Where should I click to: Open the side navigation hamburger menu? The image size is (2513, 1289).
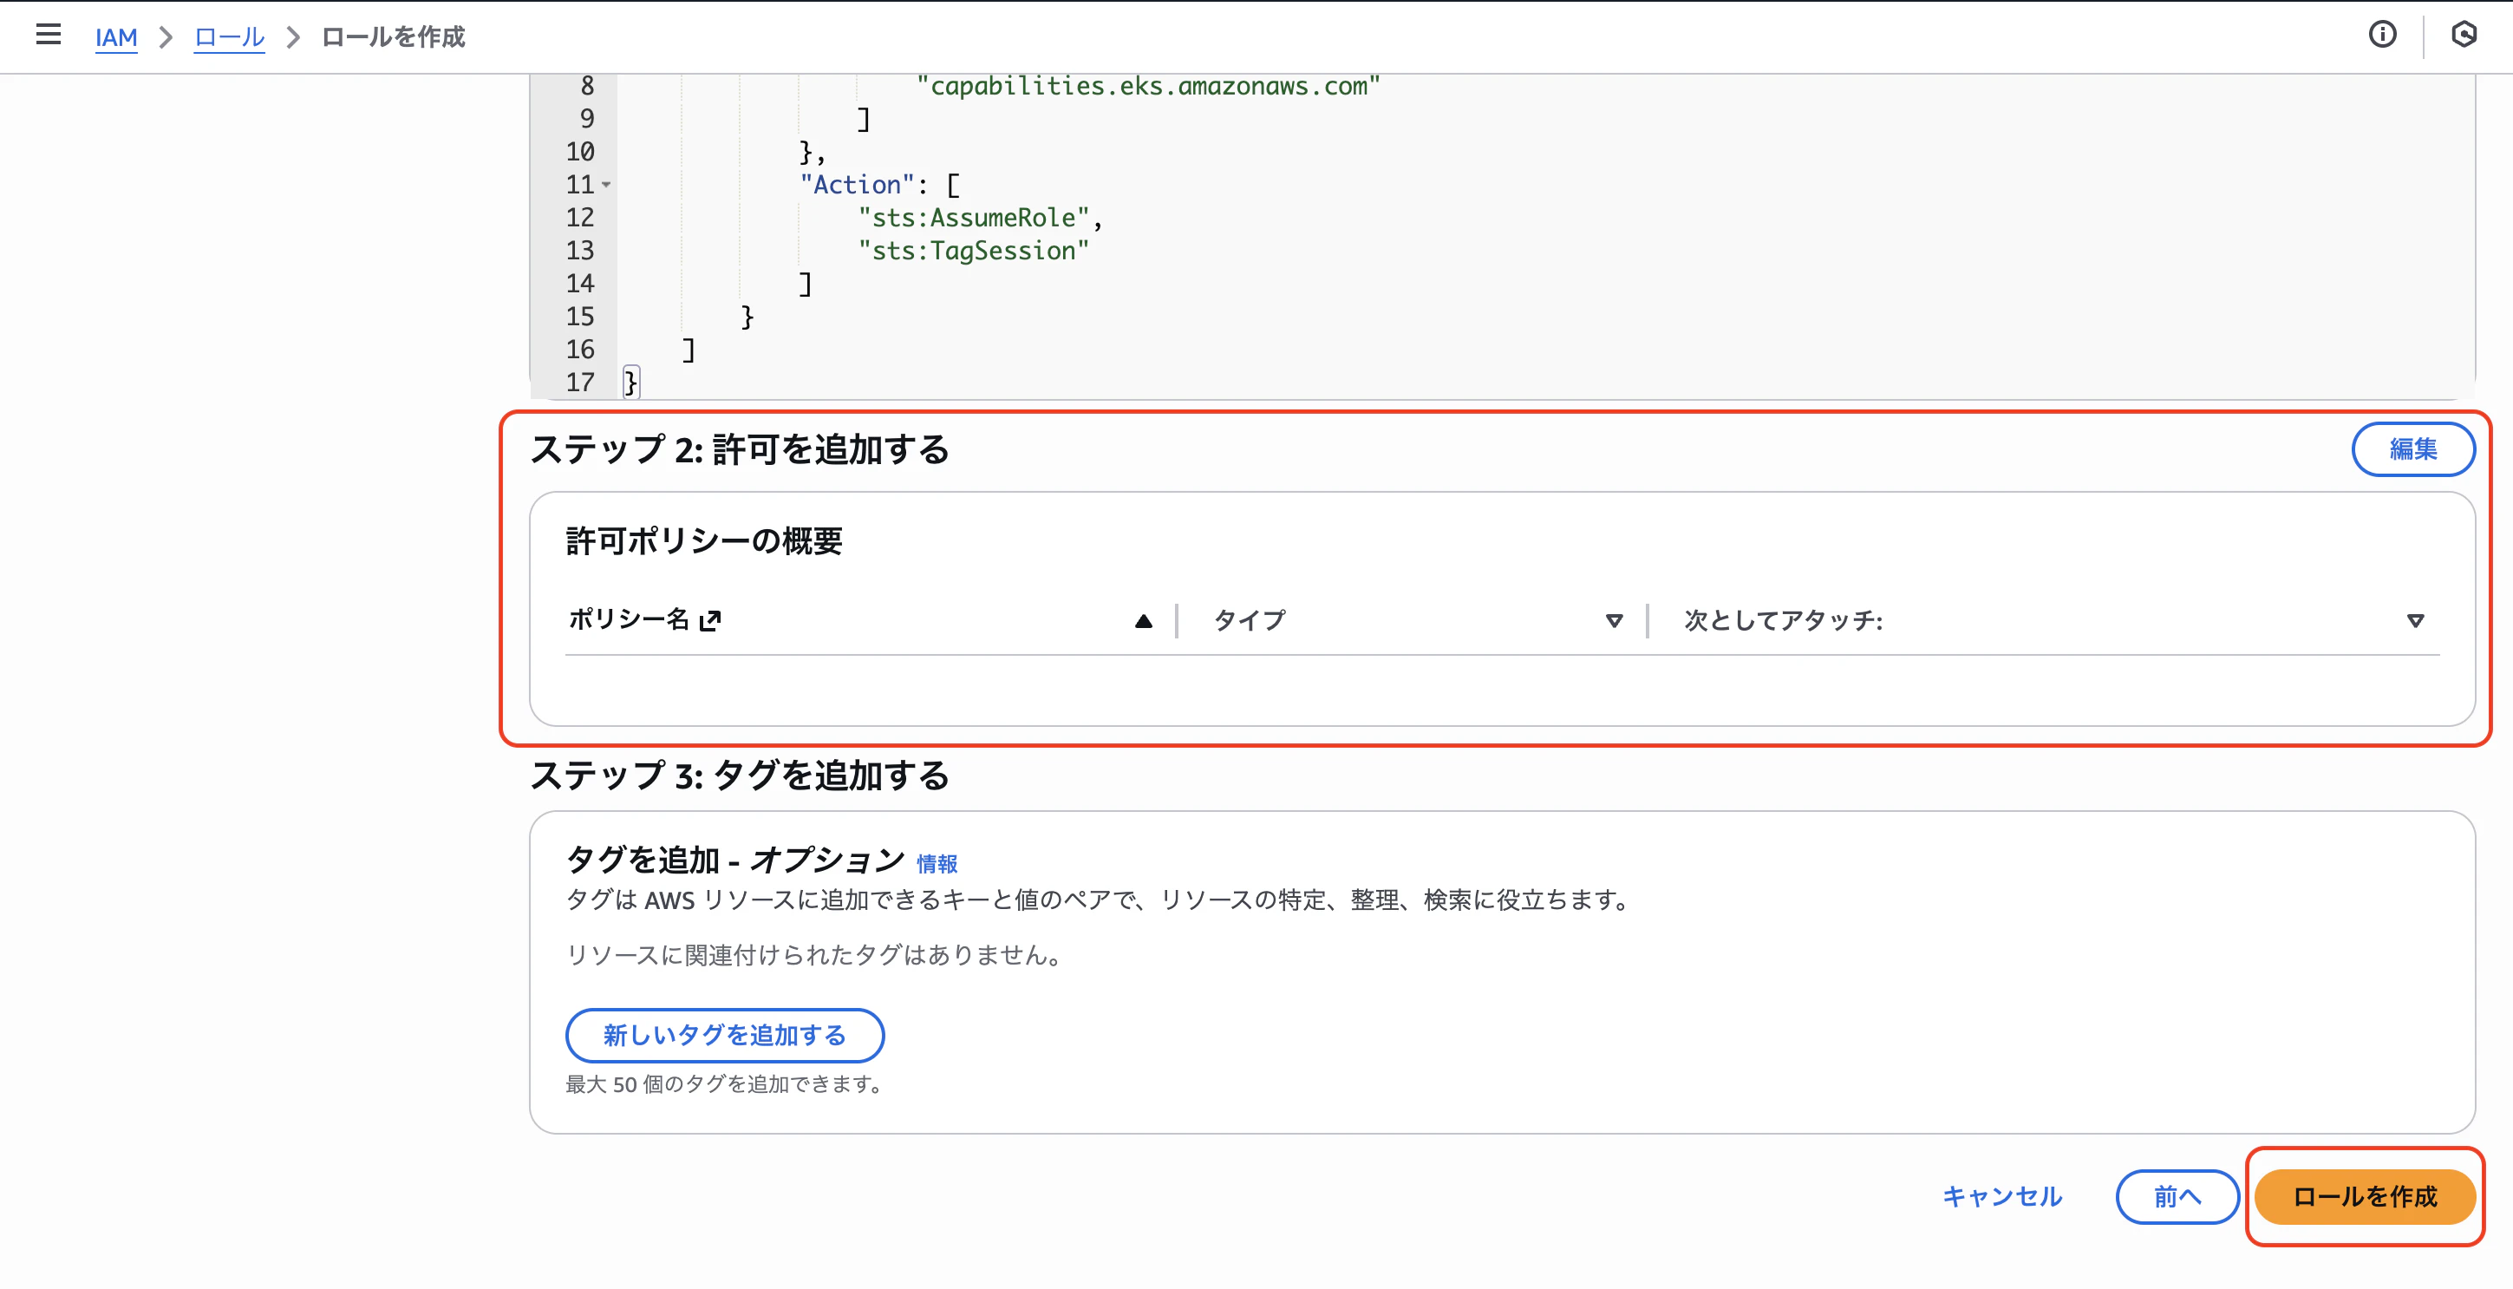48,35
